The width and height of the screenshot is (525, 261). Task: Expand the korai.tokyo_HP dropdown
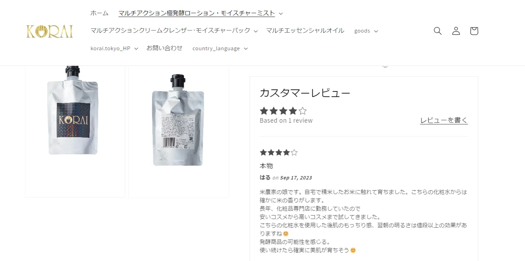[114, 48]
